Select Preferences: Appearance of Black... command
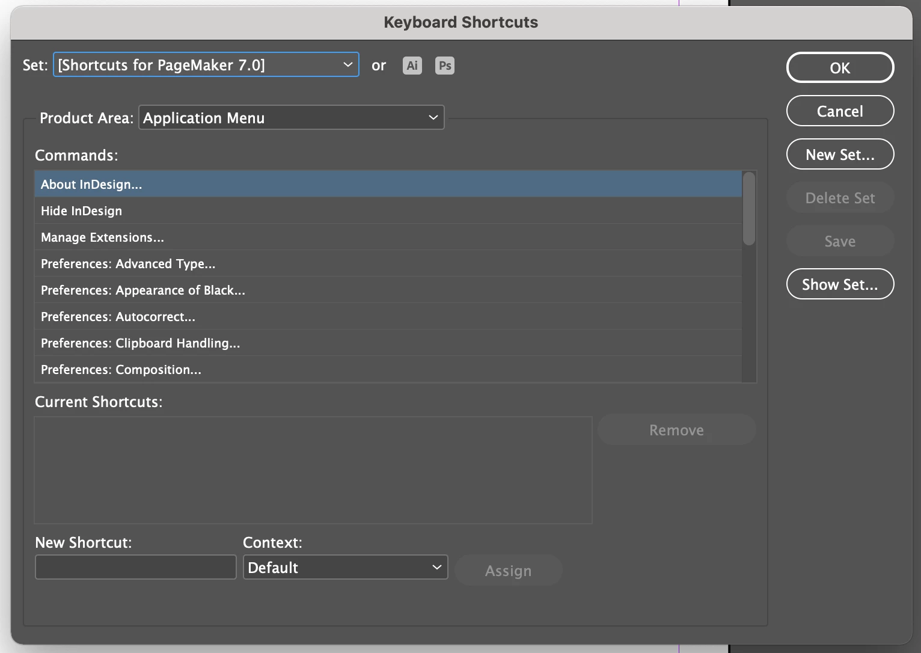This screenshot has width=921, height=653. click(x=388, y=290)
